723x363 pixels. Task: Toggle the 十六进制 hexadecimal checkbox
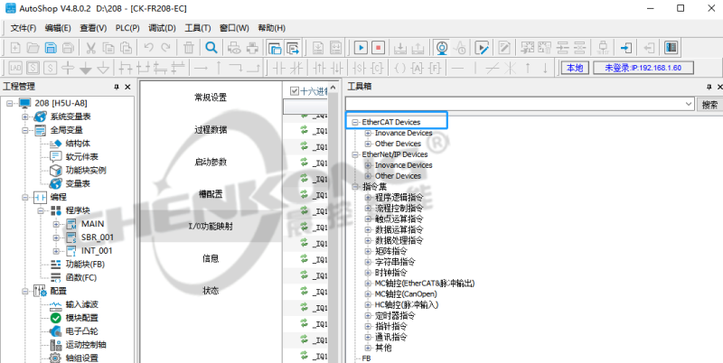pyautogui.click(x=295, y=90)
